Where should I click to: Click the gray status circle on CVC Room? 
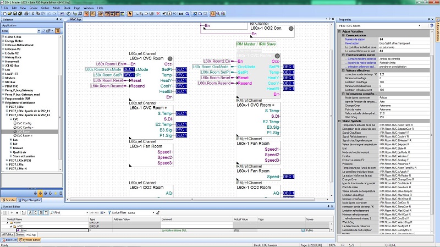coord(170,58)
